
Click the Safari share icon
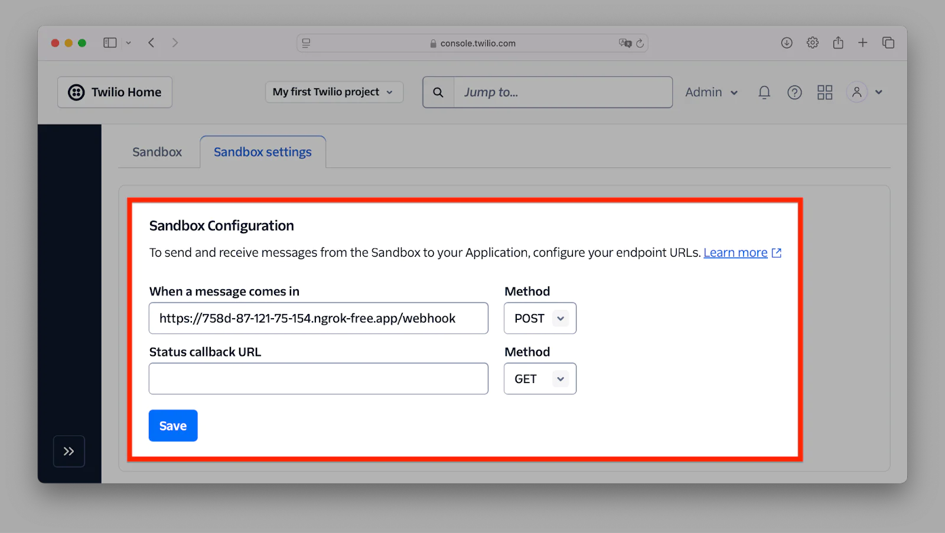click(838, 42)
